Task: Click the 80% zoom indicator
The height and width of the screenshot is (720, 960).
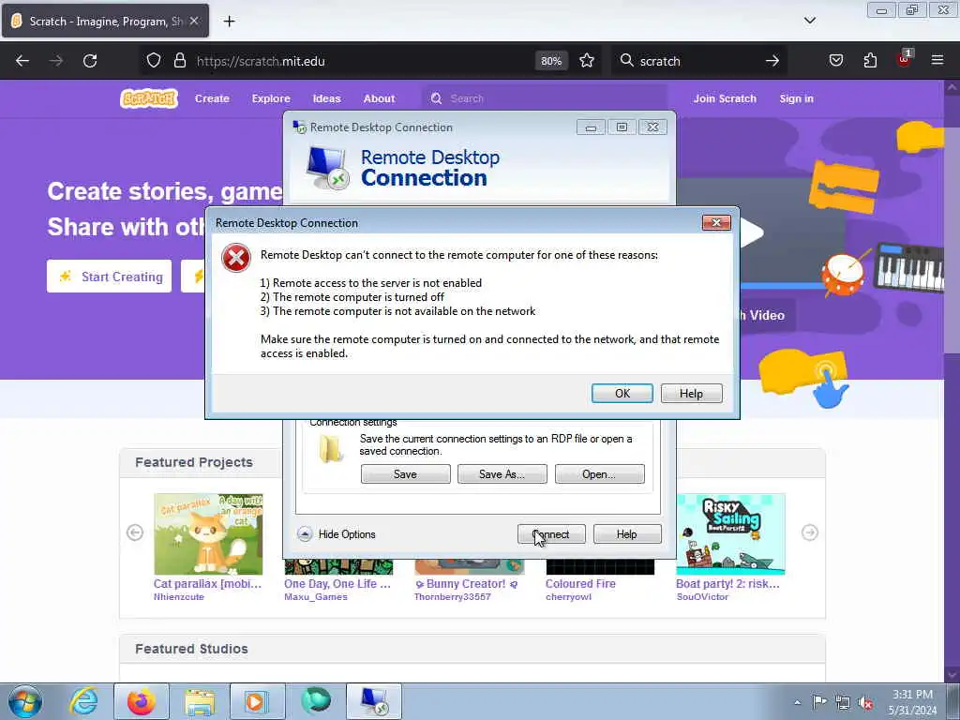Action: [x=551, y=61]
